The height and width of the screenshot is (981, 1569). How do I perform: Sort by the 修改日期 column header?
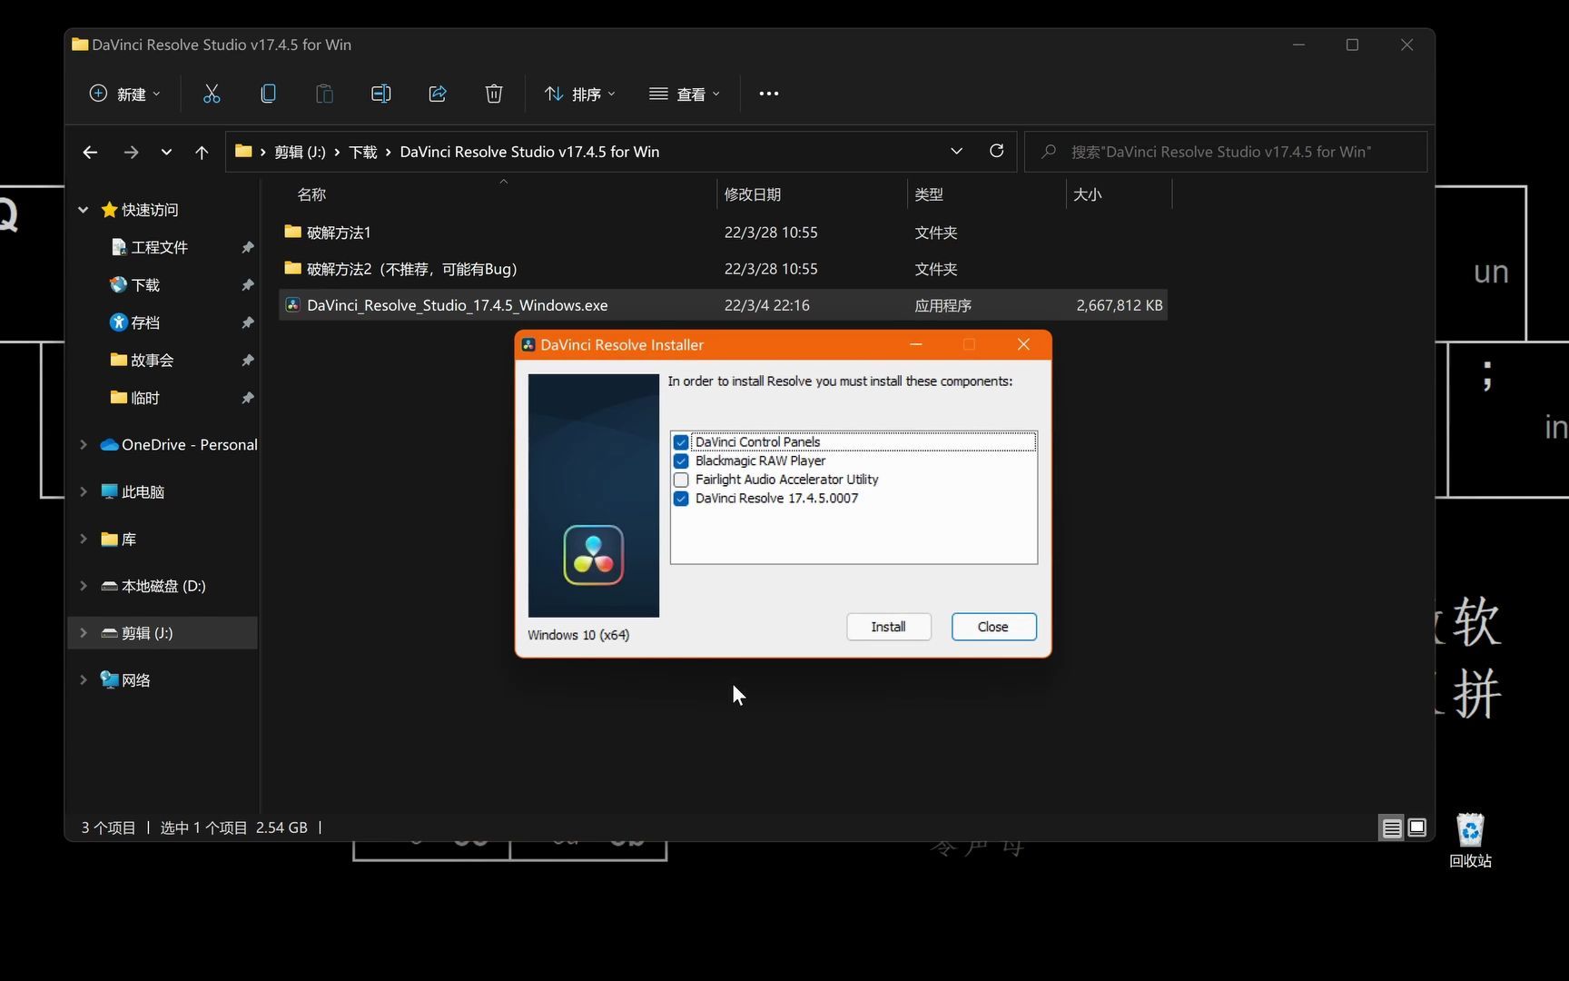753,194
